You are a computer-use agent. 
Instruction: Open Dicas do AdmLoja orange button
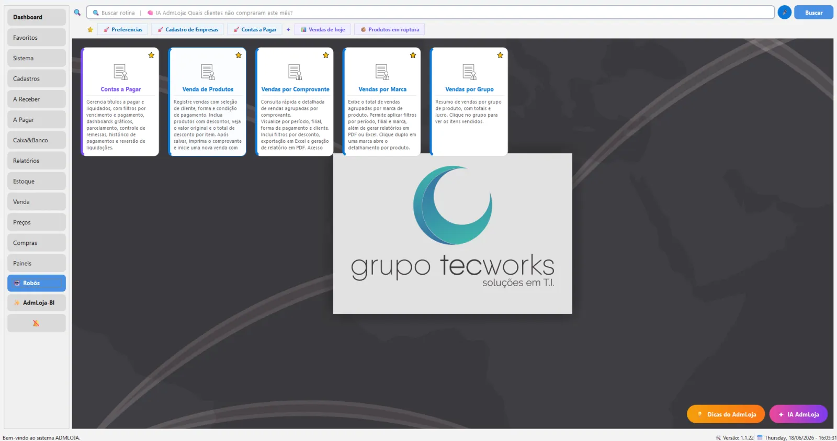(726, 414)
